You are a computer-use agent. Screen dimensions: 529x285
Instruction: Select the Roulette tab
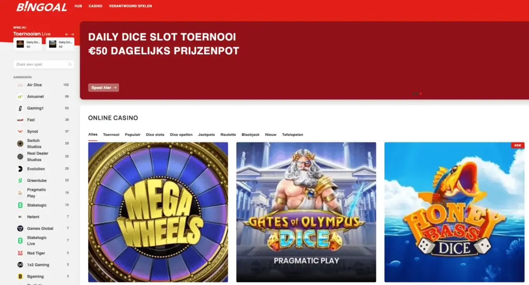(x=228, y=135)
